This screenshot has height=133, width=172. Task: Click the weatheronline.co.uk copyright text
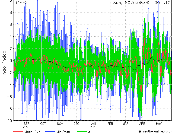pyautogui.click(x=155, y=131)
